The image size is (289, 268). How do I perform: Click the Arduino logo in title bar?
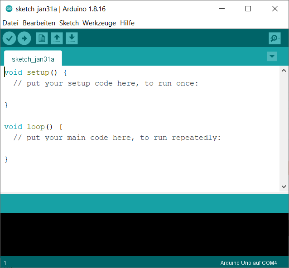[x=9, y=9]
